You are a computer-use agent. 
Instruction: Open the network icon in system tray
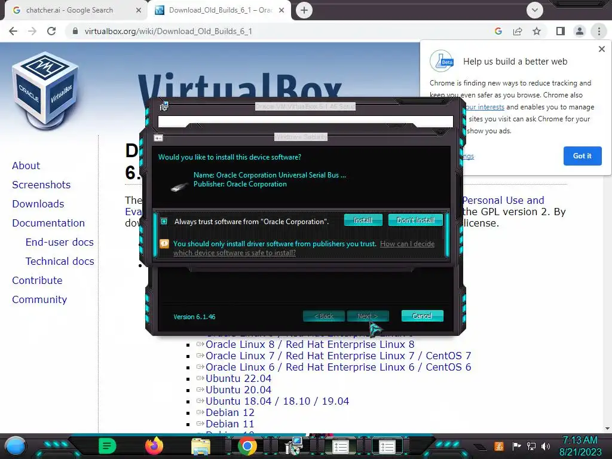pos(531,446)
